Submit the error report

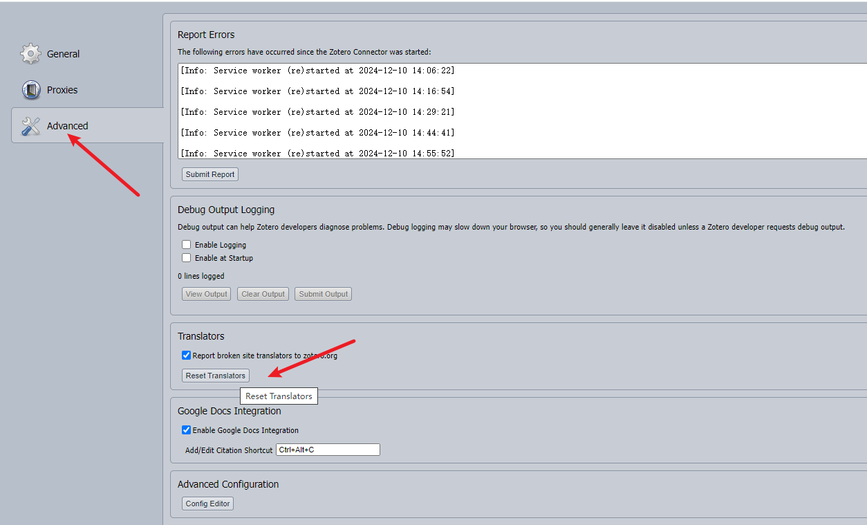point(210,174)
